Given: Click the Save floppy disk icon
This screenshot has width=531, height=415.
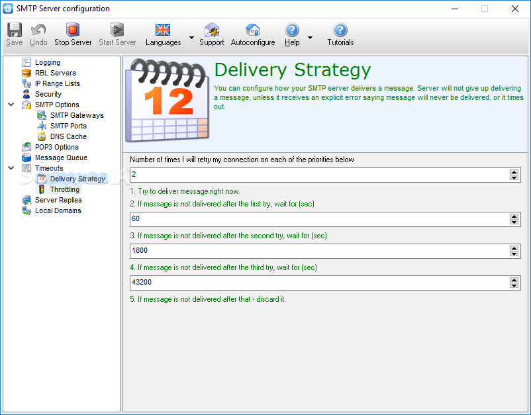Looking at the screenshot, I should click(14, 30).
